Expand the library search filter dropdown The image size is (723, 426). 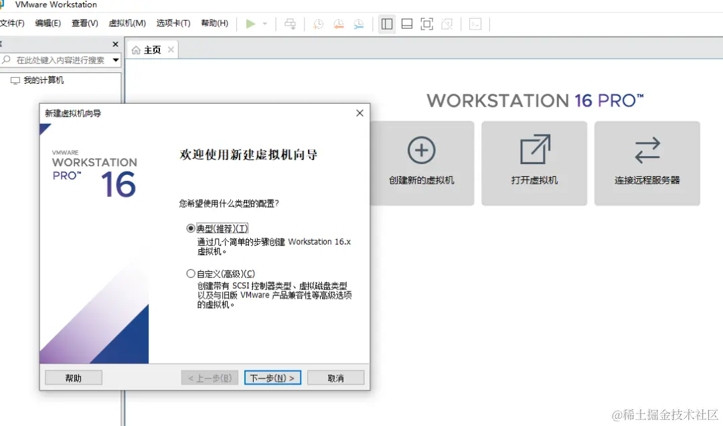116,60
